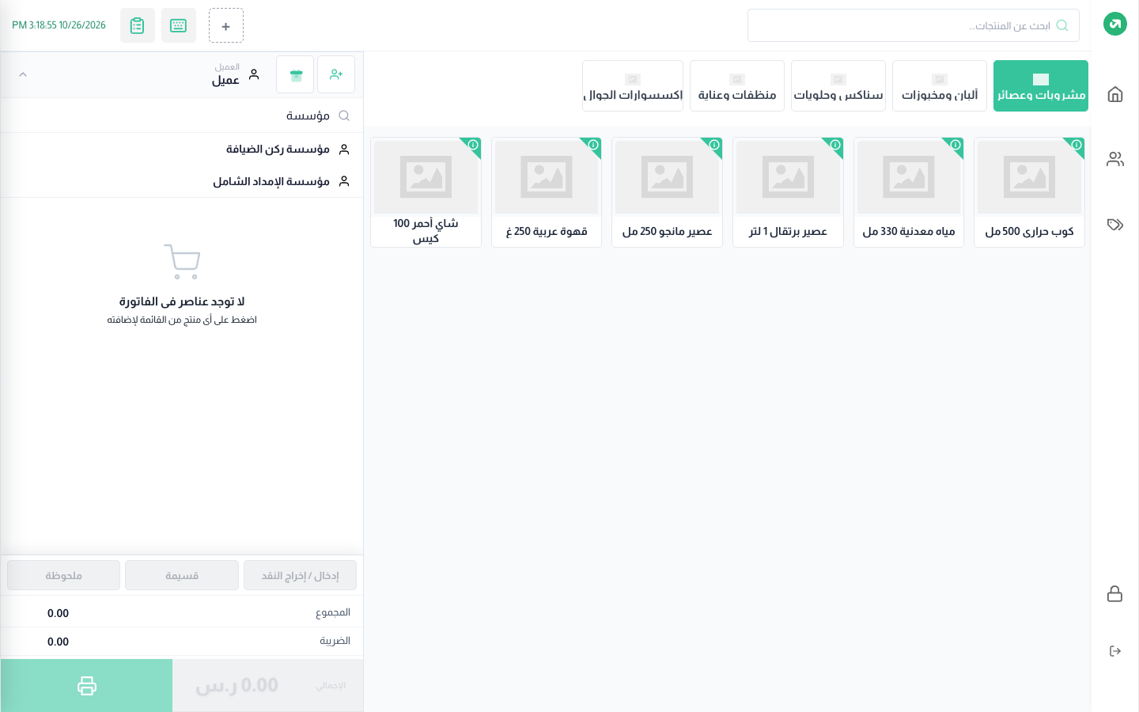Click the green box icon near customer

point(295,74)
